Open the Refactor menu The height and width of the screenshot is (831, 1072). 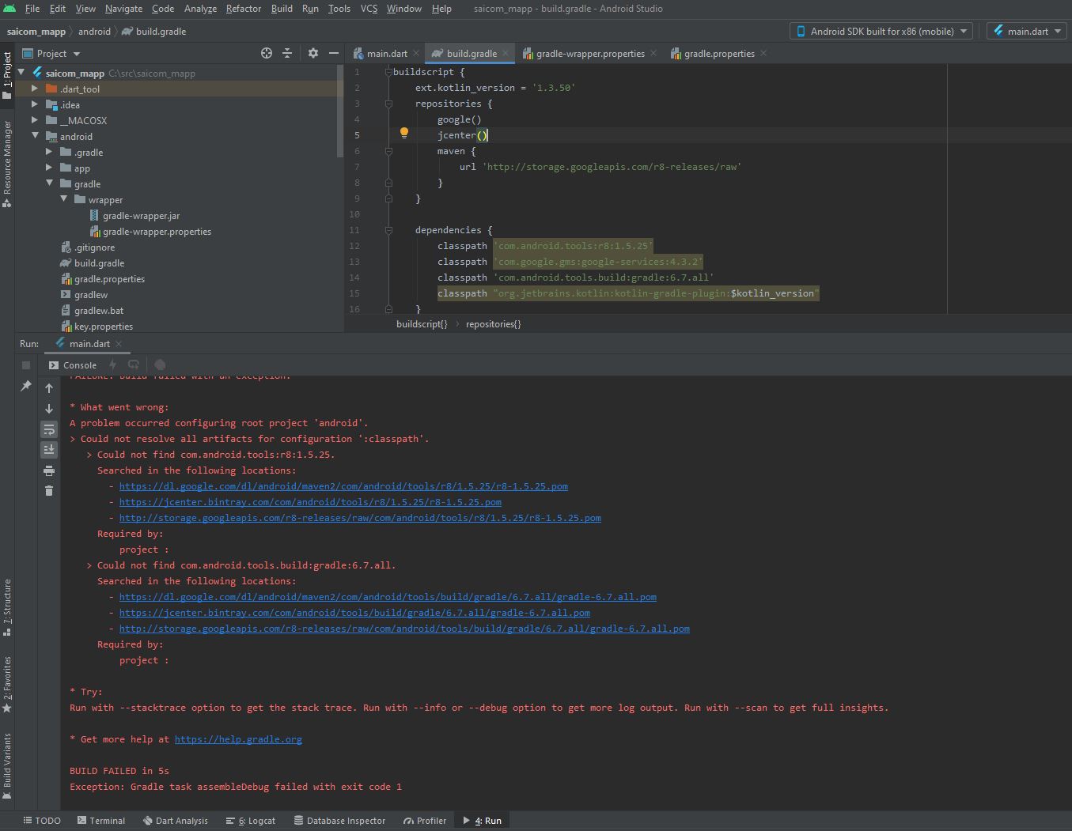243,9
